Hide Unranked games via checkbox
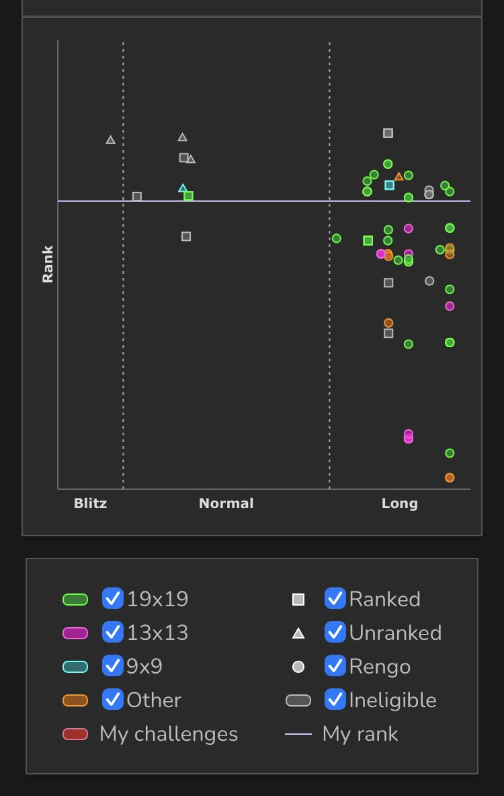 tap(335, 632)
